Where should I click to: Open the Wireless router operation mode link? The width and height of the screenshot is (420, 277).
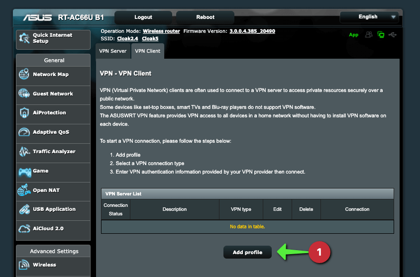pyautogui.click(x=161, y=31)
